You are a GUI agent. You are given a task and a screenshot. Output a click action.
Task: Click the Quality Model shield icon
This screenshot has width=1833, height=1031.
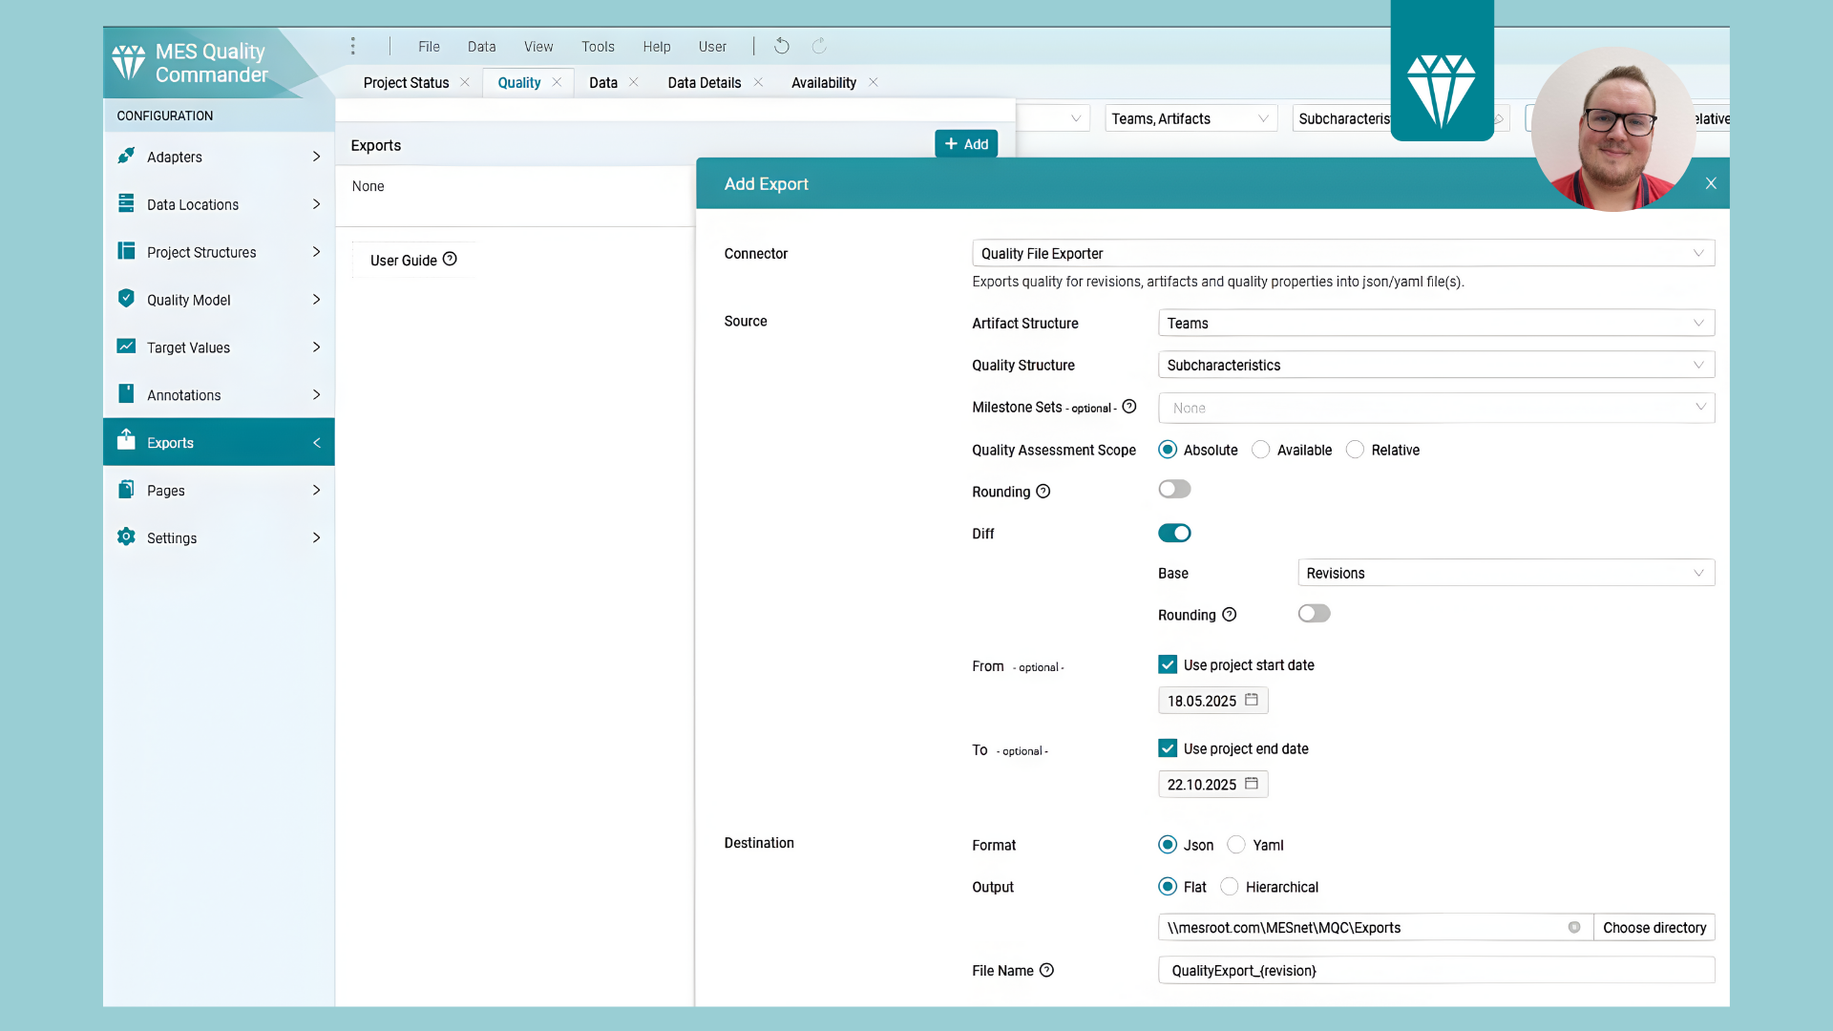126,299
